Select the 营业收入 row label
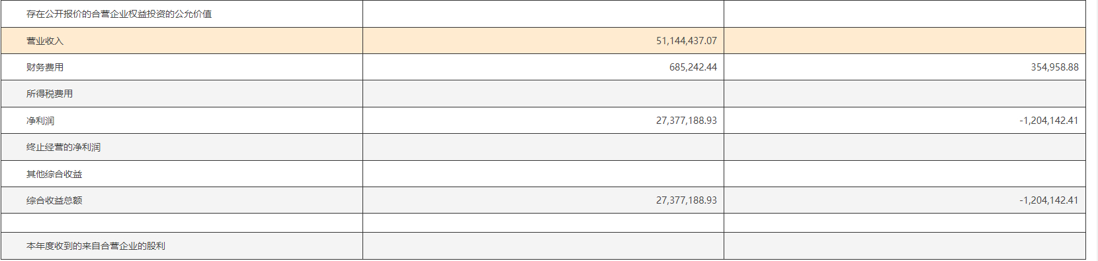Viewport: 1098px width, 261px height. [45, 41]
